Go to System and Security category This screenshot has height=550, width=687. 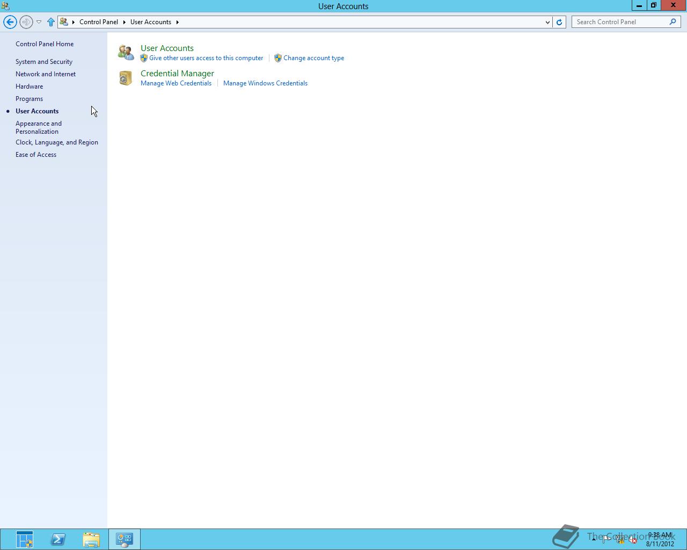point(44,62)
